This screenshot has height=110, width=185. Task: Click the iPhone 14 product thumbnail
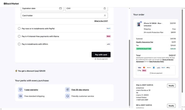click(139, 24)
